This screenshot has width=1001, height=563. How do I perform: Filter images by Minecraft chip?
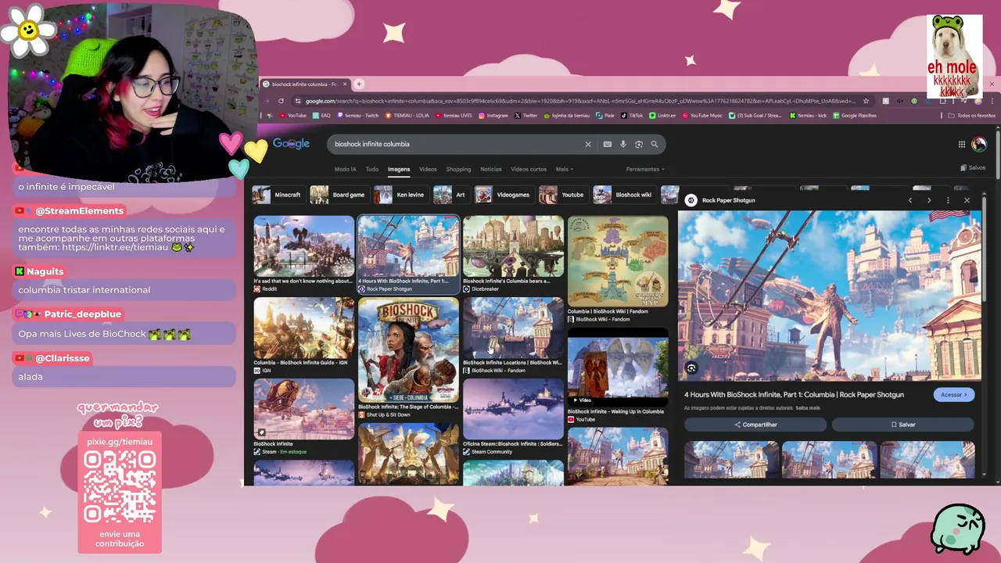(278, 195)
